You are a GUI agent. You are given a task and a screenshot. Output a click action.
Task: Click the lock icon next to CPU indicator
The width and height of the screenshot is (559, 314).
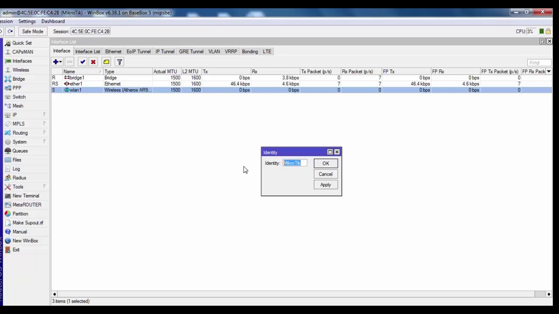pyautogui.click(x=548, y=31)
